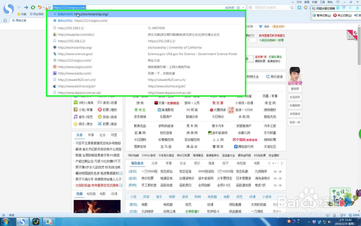
Task: Select http://www.science.gov/ suggestion
Action: pyautogui.click(x=146, y=54)
